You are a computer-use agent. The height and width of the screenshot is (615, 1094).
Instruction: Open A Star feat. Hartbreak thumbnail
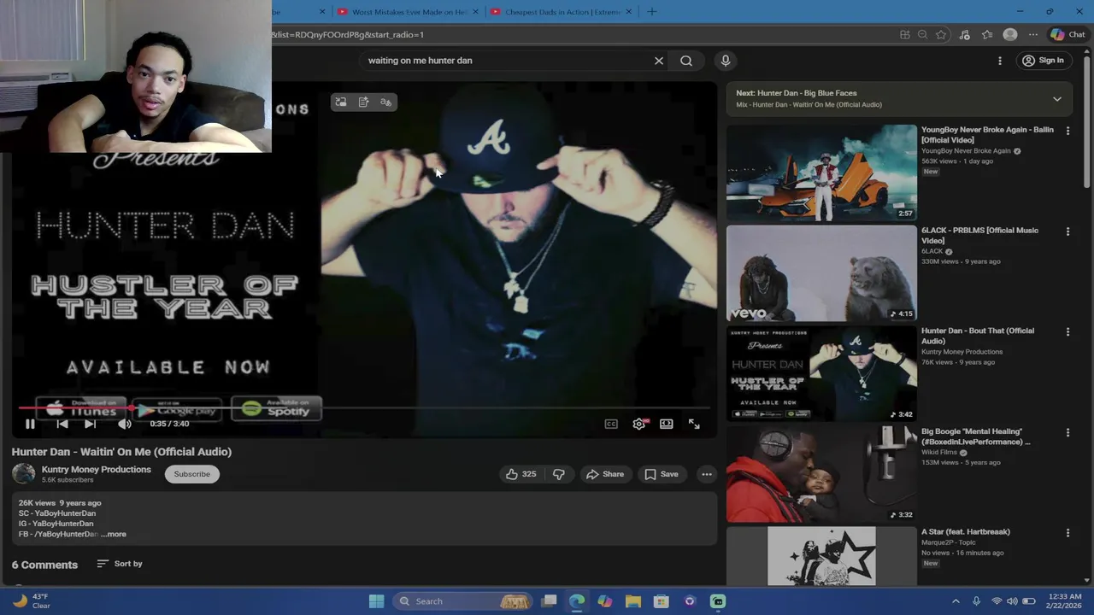pyautogui.click(x=821, y=556)
